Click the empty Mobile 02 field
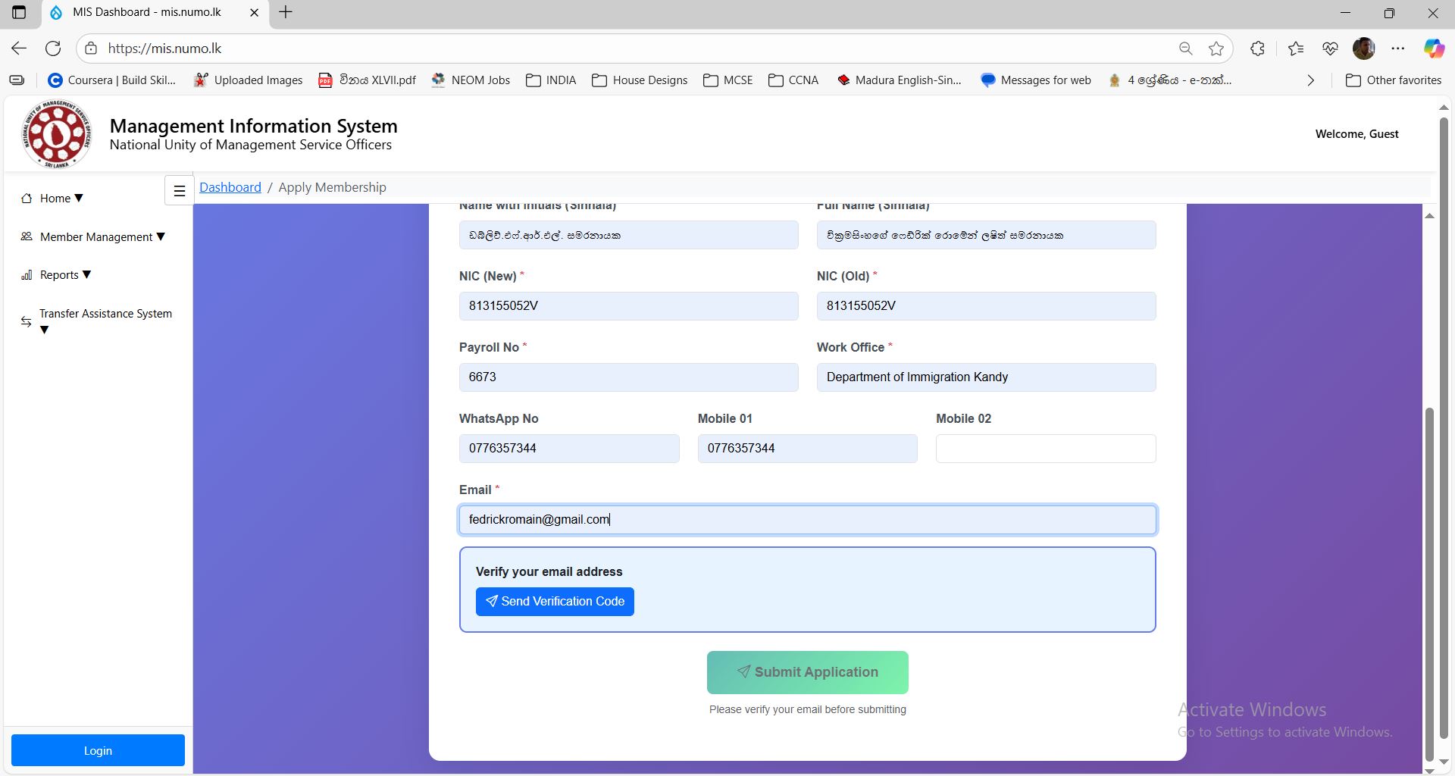1455x776 pixels. 1045,449
